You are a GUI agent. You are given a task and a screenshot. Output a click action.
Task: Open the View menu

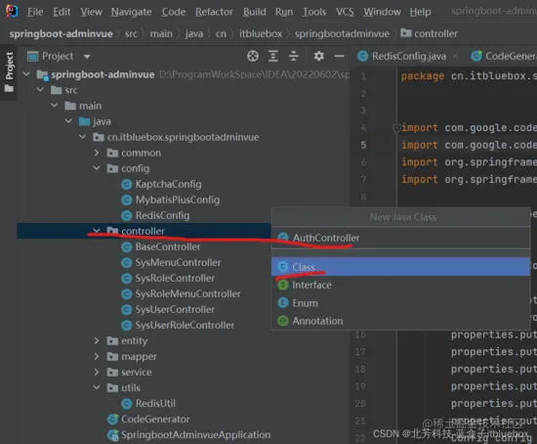coord(91,12)
